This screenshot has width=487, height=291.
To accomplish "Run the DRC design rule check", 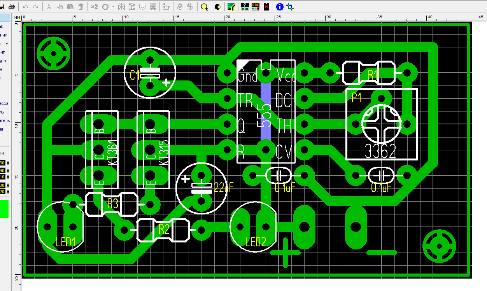I will pos(256,7).
